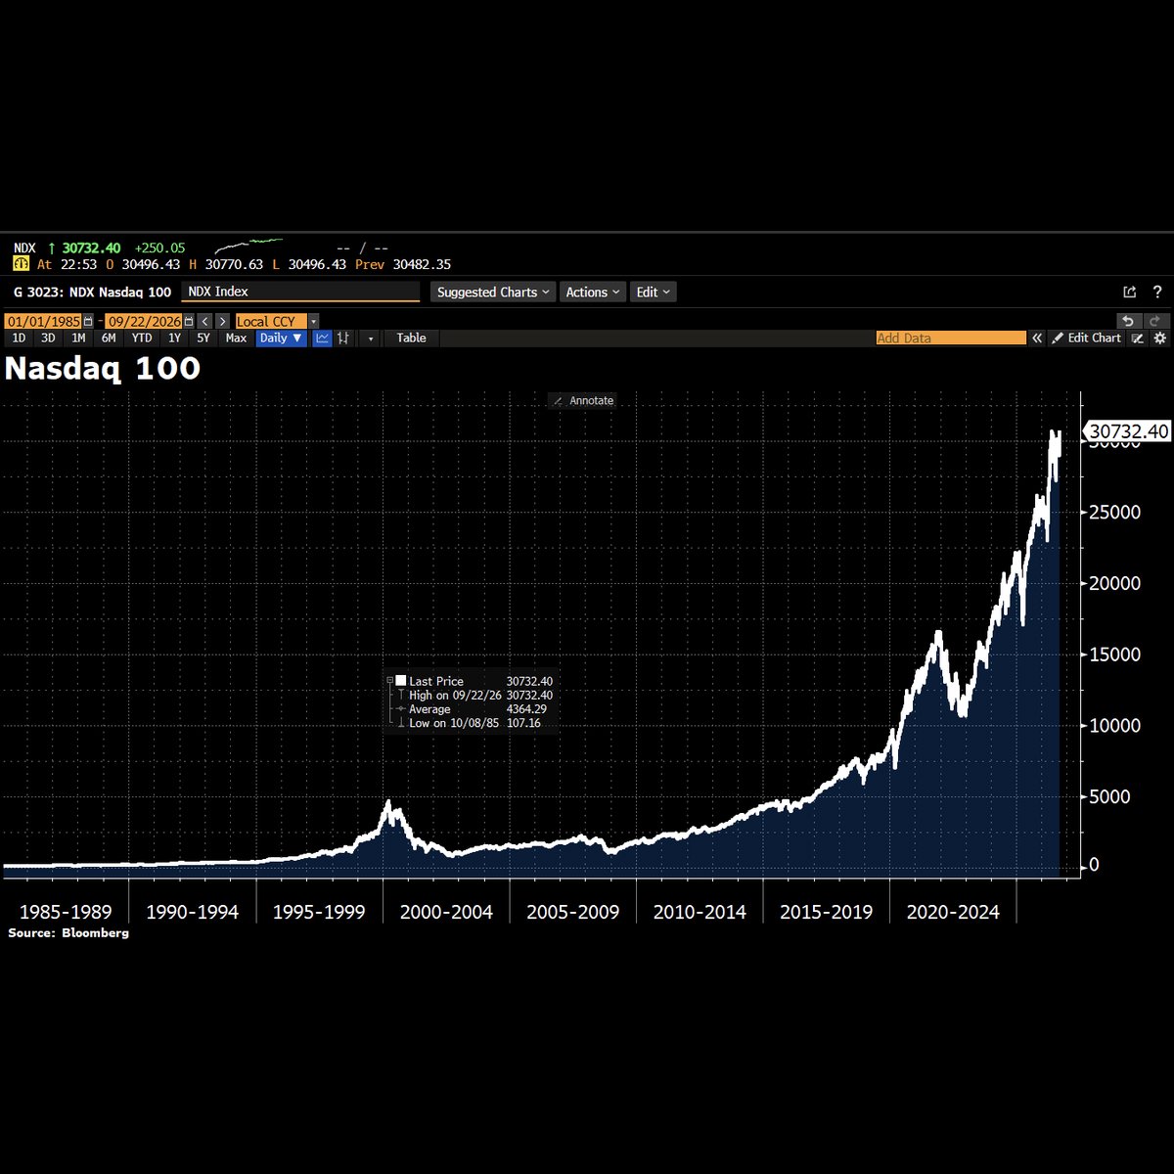
Task: Open the Actions dropdown
Action: [x=593, y=292]
